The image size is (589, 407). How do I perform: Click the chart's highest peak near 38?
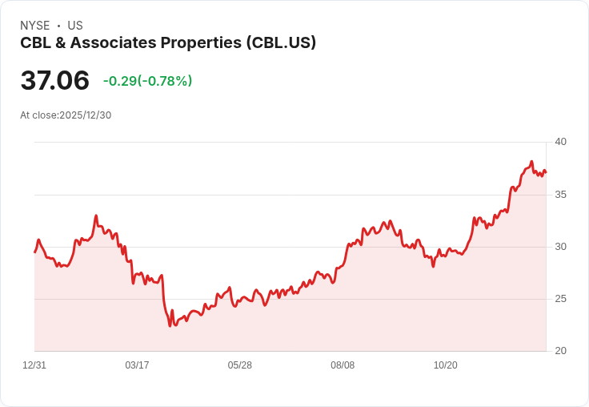click(x=531, y=162)
